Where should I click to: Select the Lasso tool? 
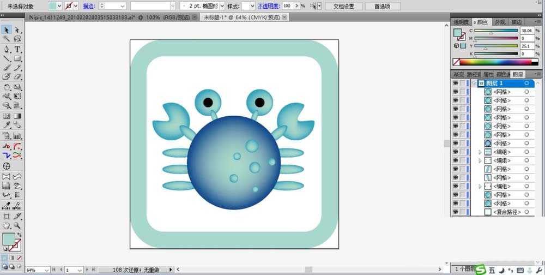(17, 39)
